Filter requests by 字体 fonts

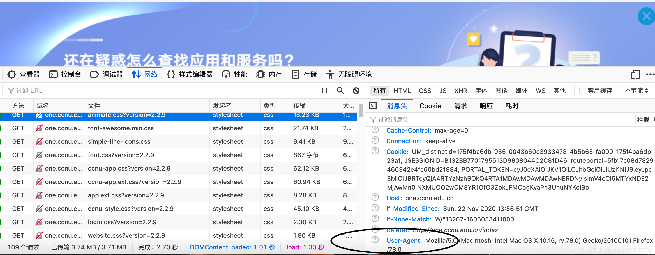pyautogui.click(x=481, y=91)
